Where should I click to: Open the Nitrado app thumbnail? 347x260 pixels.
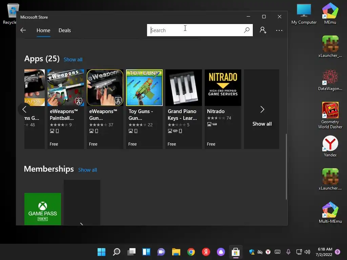coord(223,88)
